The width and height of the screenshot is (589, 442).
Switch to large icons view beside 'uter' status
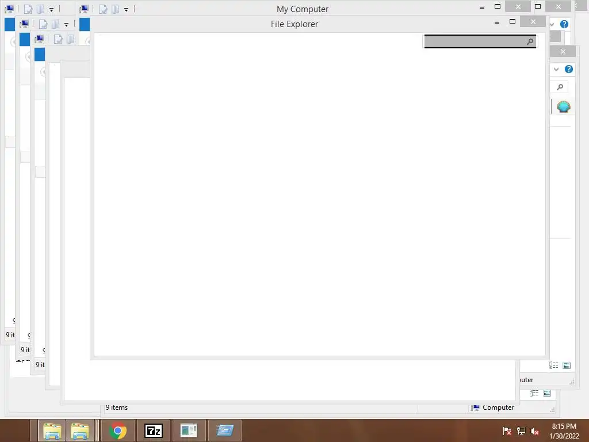567,365
